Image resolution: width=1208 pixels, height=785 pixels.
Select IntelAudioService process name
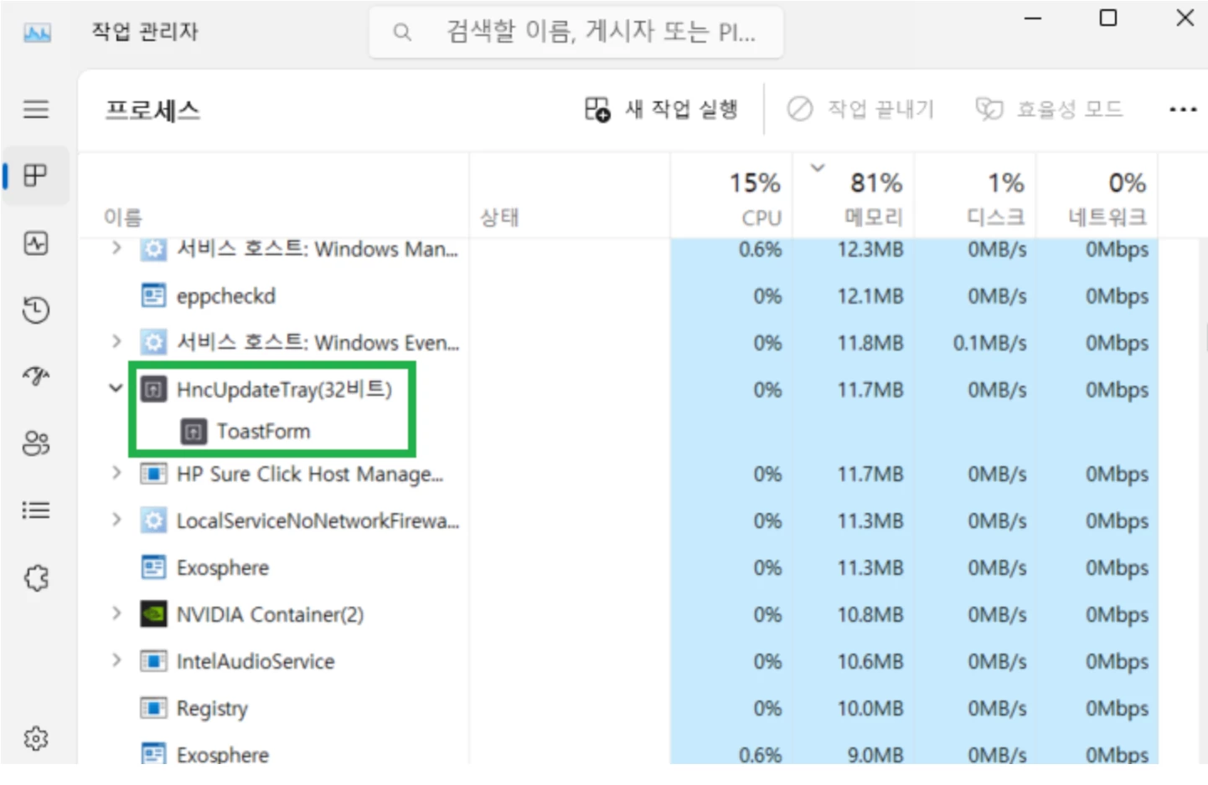(256, 661)
